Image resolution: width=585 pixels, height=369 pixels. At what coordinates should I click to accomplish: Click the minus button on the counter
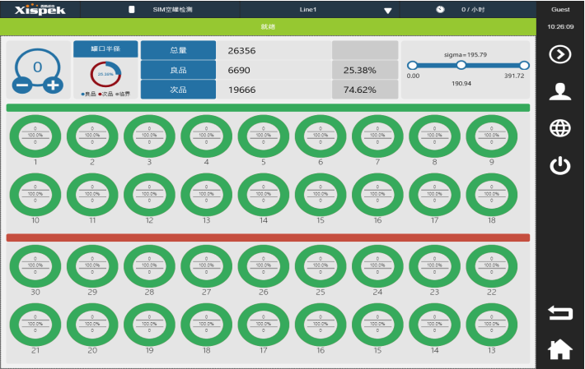(22, 85)
